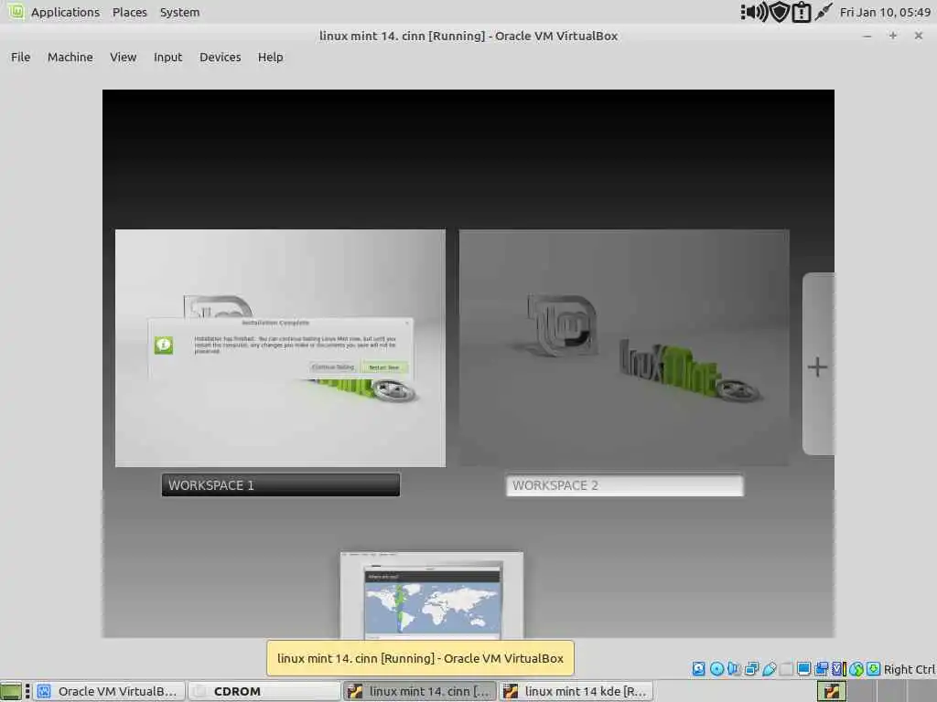Close the VirtualBox VM window
Image resolution: width=937 pixels, height=702 pixels.
coord(919,36)
